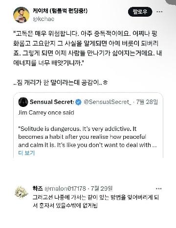Open 하즈 reply's profile avatar

point(22,192)
